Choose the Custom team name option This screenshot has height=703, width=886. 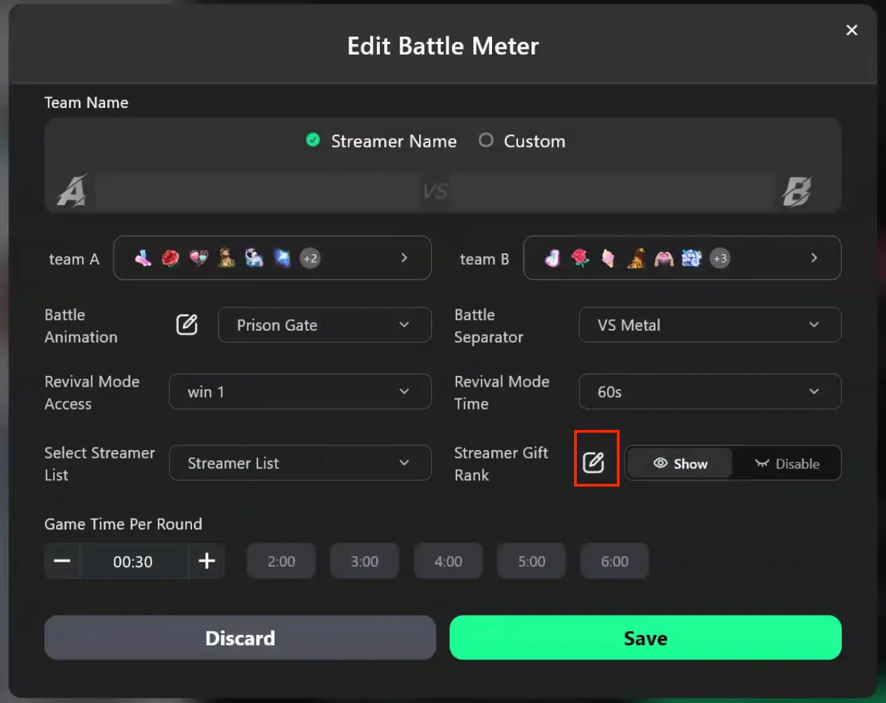[x=486, y=140]
